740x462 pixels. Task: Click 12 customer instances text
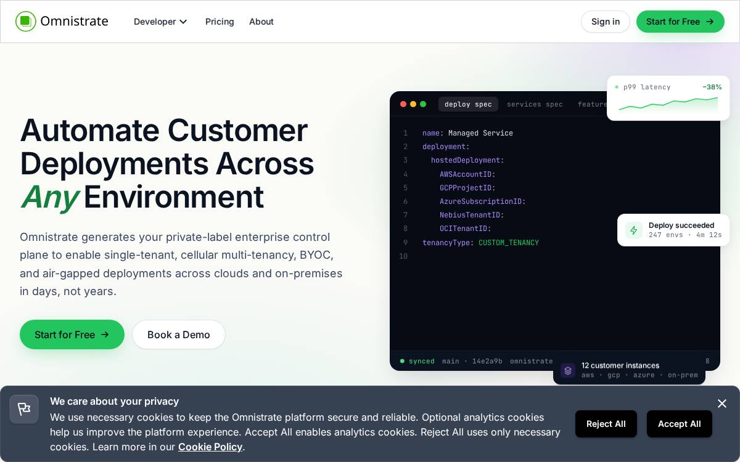620,365
